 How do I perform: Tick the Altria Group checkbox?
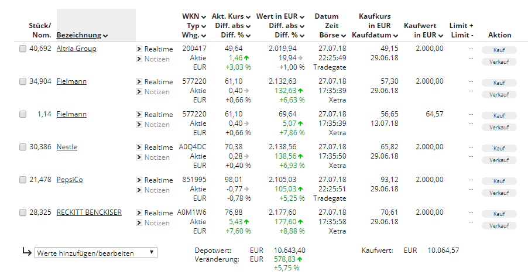pos(23,49)
